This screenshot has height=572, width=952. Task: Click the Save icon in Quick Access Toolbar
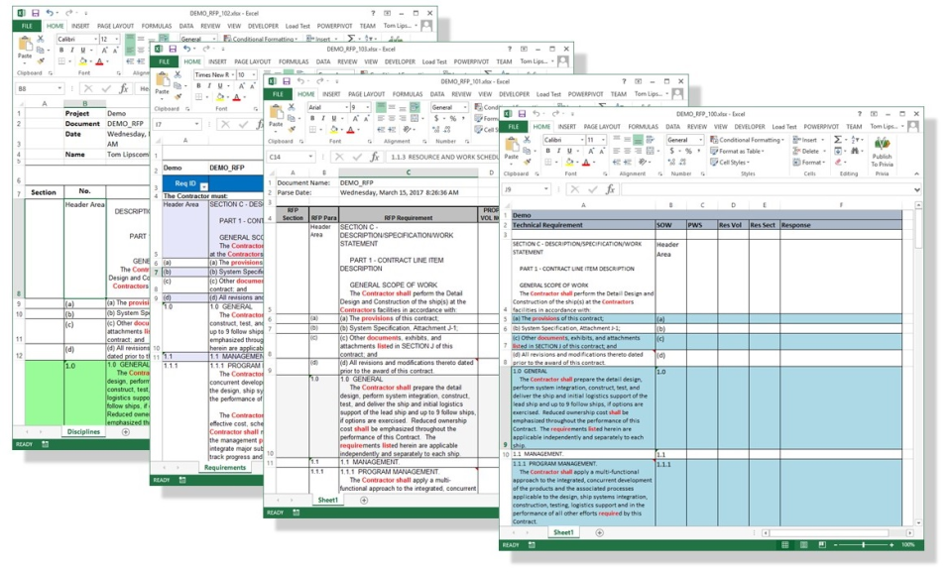point(522,113)
